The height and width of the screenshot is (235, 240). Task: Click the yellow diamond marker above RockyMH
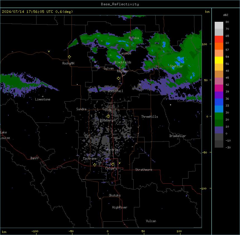(x=70, y=57)
